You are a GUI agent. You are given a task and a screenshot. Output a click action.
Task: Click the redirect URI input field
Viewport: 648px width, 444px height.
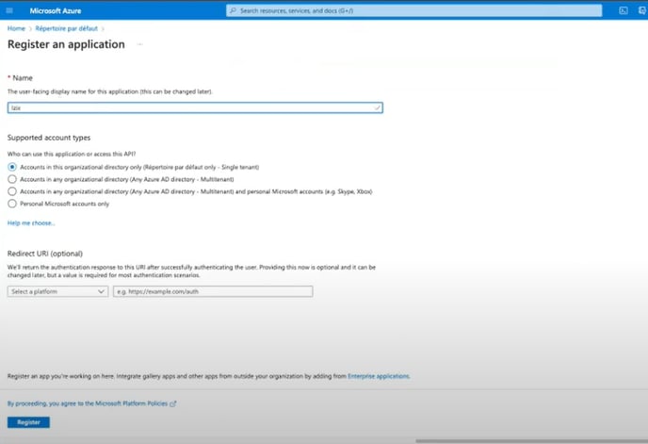coord(212,292)
